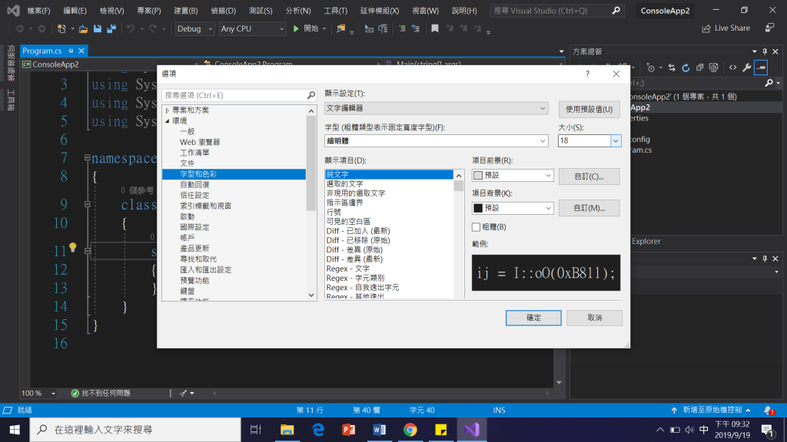787x442 pixels.
Task: Click Collapse All icon in Solution Explorer
Action: tap(699, 68)
